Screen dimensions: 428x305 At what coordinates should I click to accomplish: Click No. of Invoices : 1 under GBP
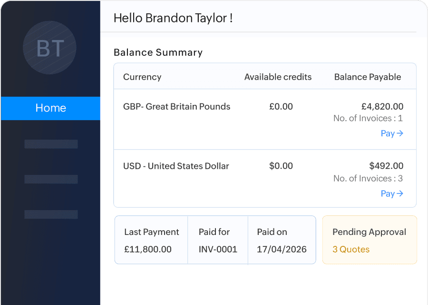[x=368, y=118]
